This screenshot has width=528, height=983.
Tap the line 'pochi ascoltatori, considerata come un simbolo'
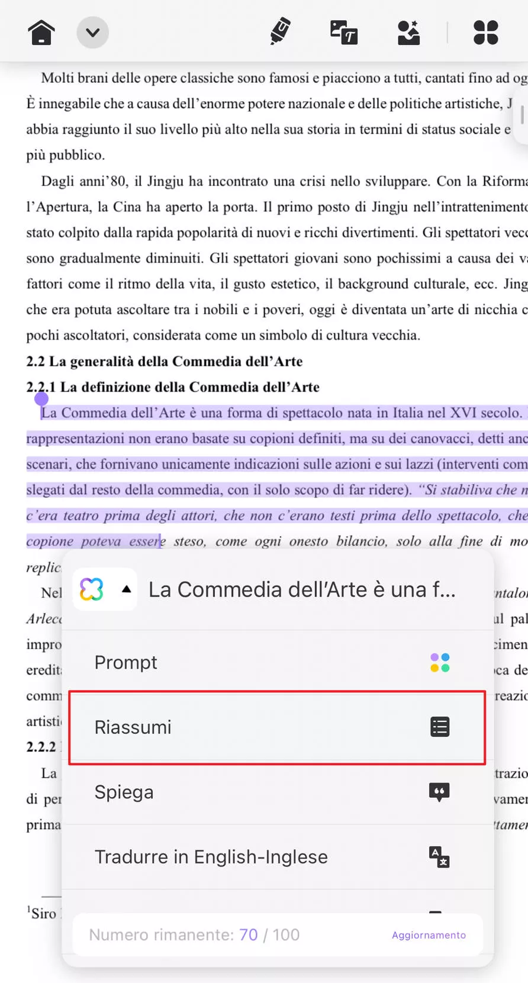pyautogui.click(x=223, y=336)
